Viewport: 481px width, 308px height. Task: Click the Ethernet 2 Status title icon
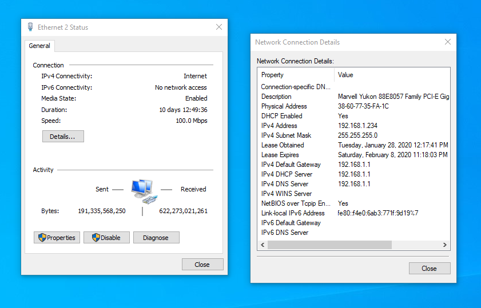30,27
